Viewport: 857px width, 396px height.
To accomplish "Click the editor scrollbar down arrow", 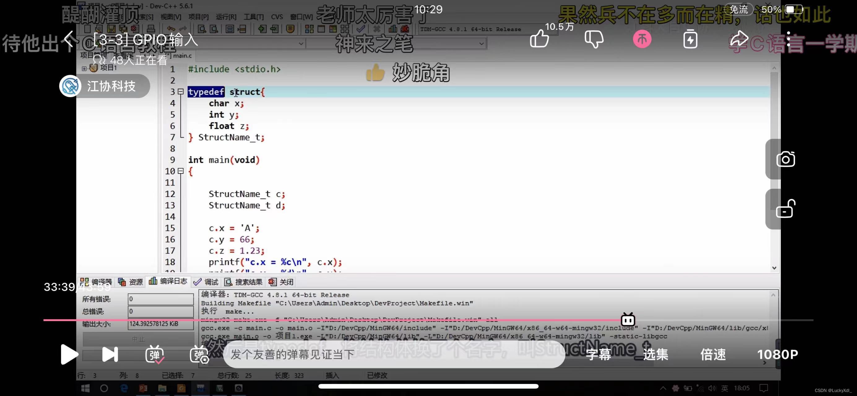I will (774, 268).
